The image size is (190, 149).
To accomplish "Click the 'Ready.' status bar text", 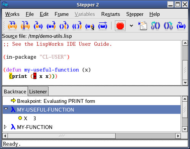I will [x=12, y=144].
